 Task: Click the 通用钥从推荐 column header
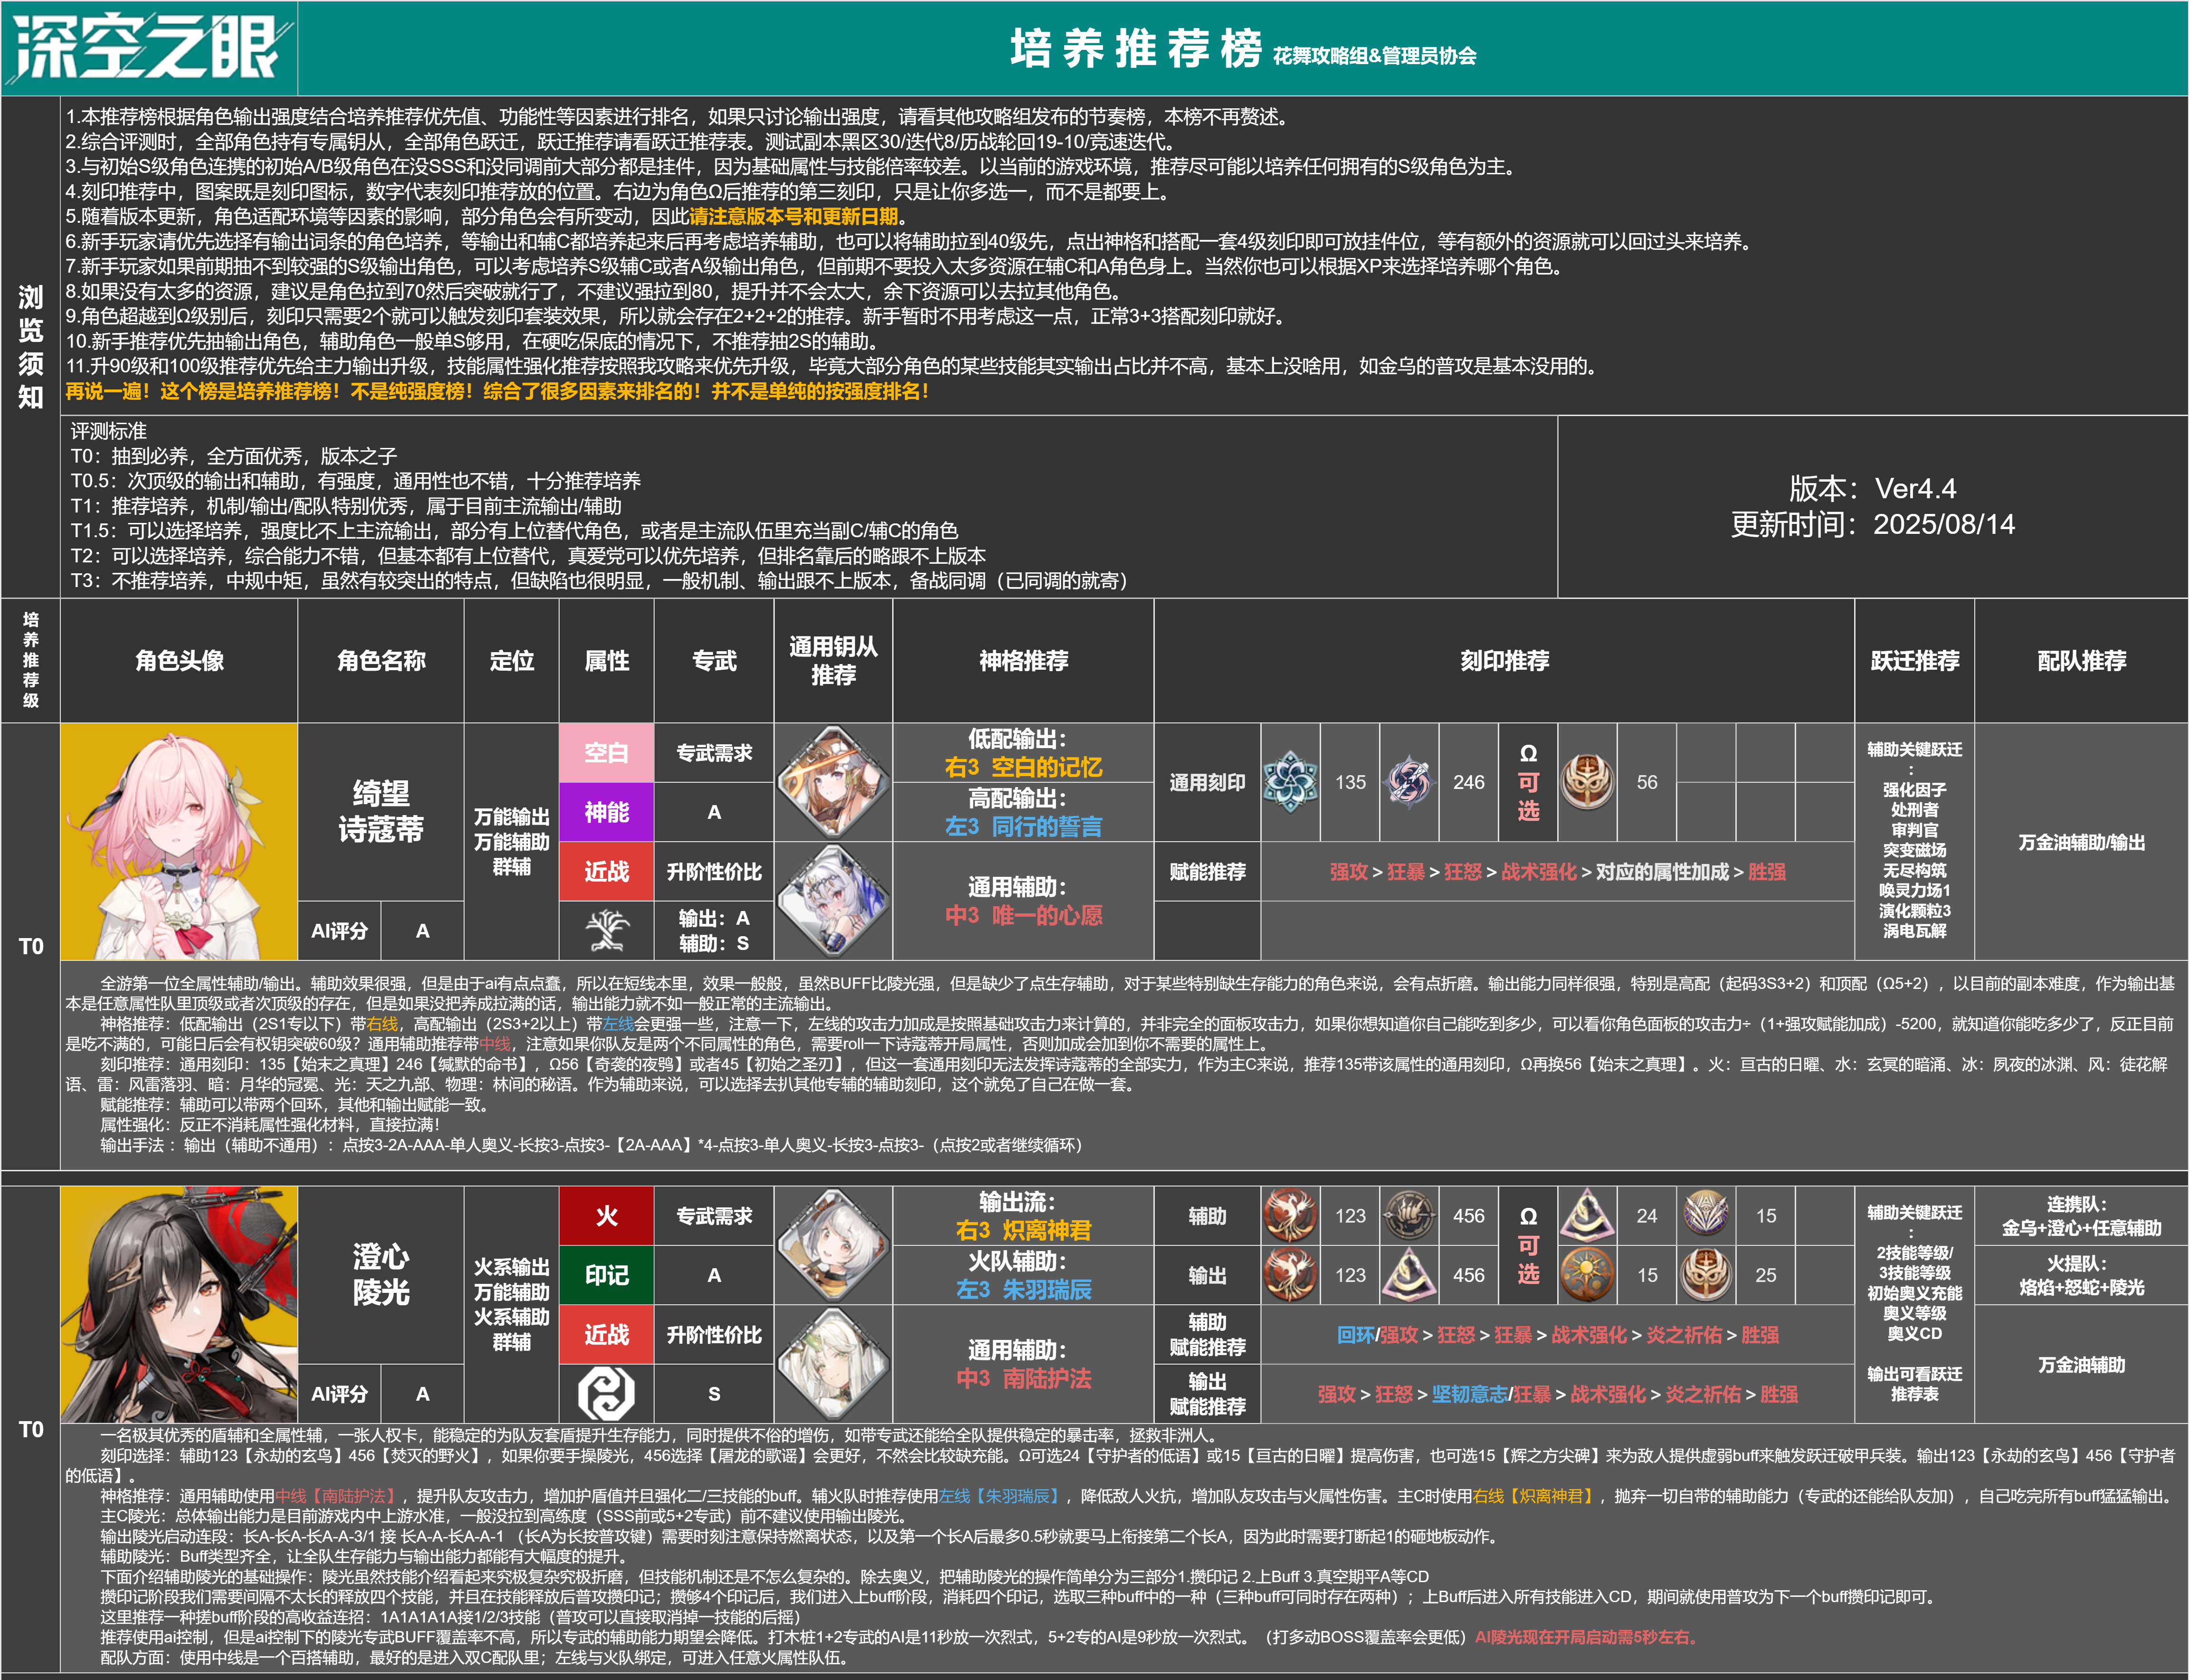[x=833, y=660]
